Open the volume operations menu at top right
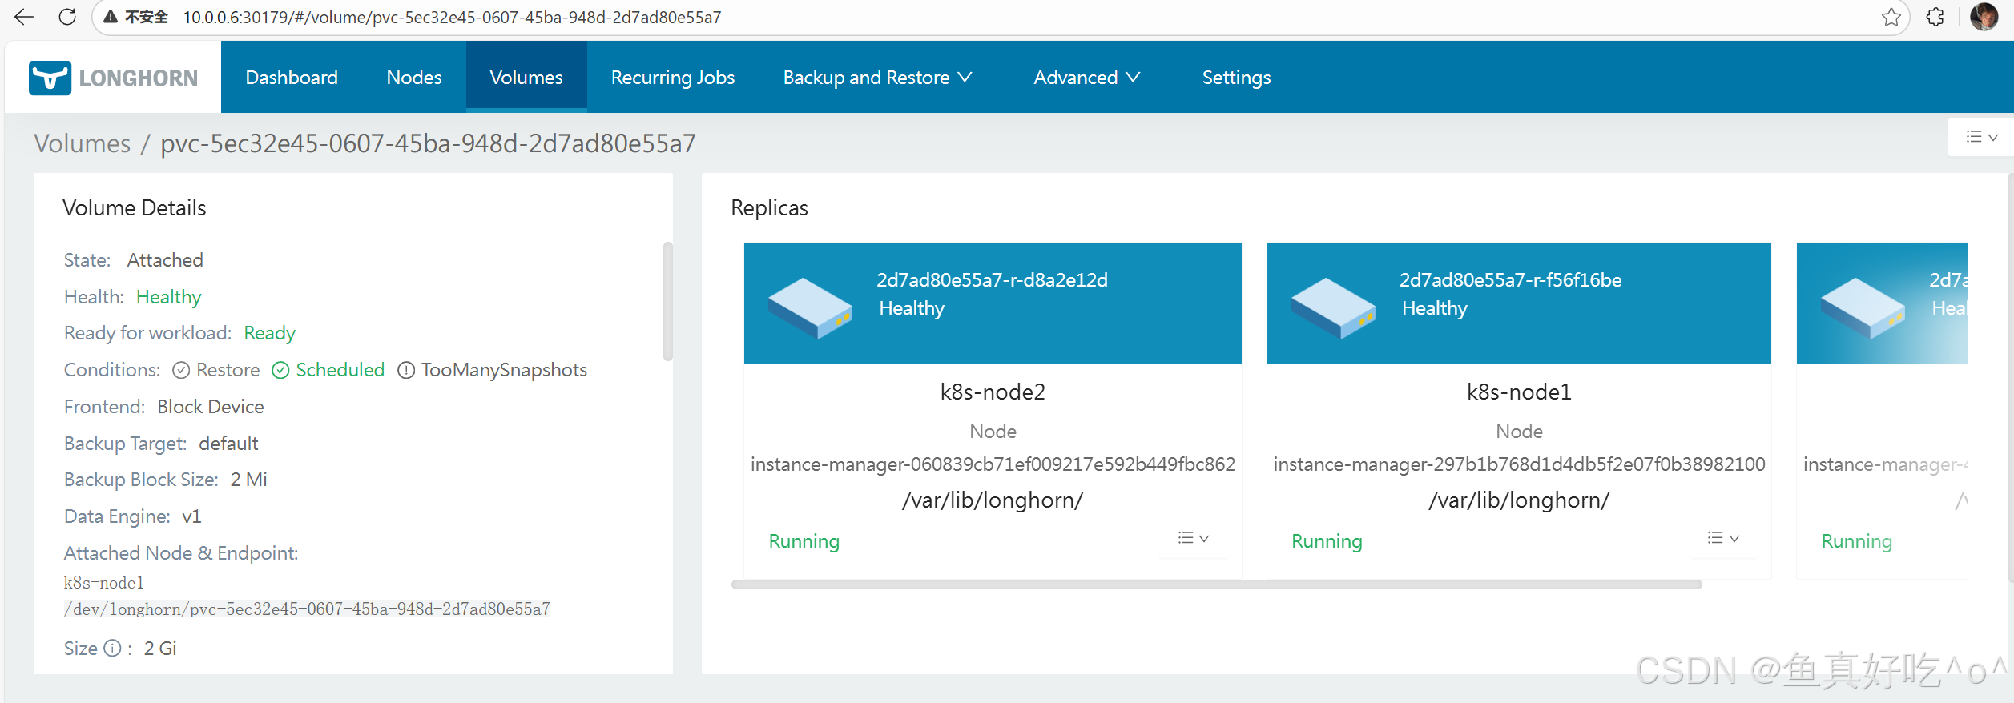This screenshot has height=703, width=2014. pyautogui.click(x=1981, y=137)
